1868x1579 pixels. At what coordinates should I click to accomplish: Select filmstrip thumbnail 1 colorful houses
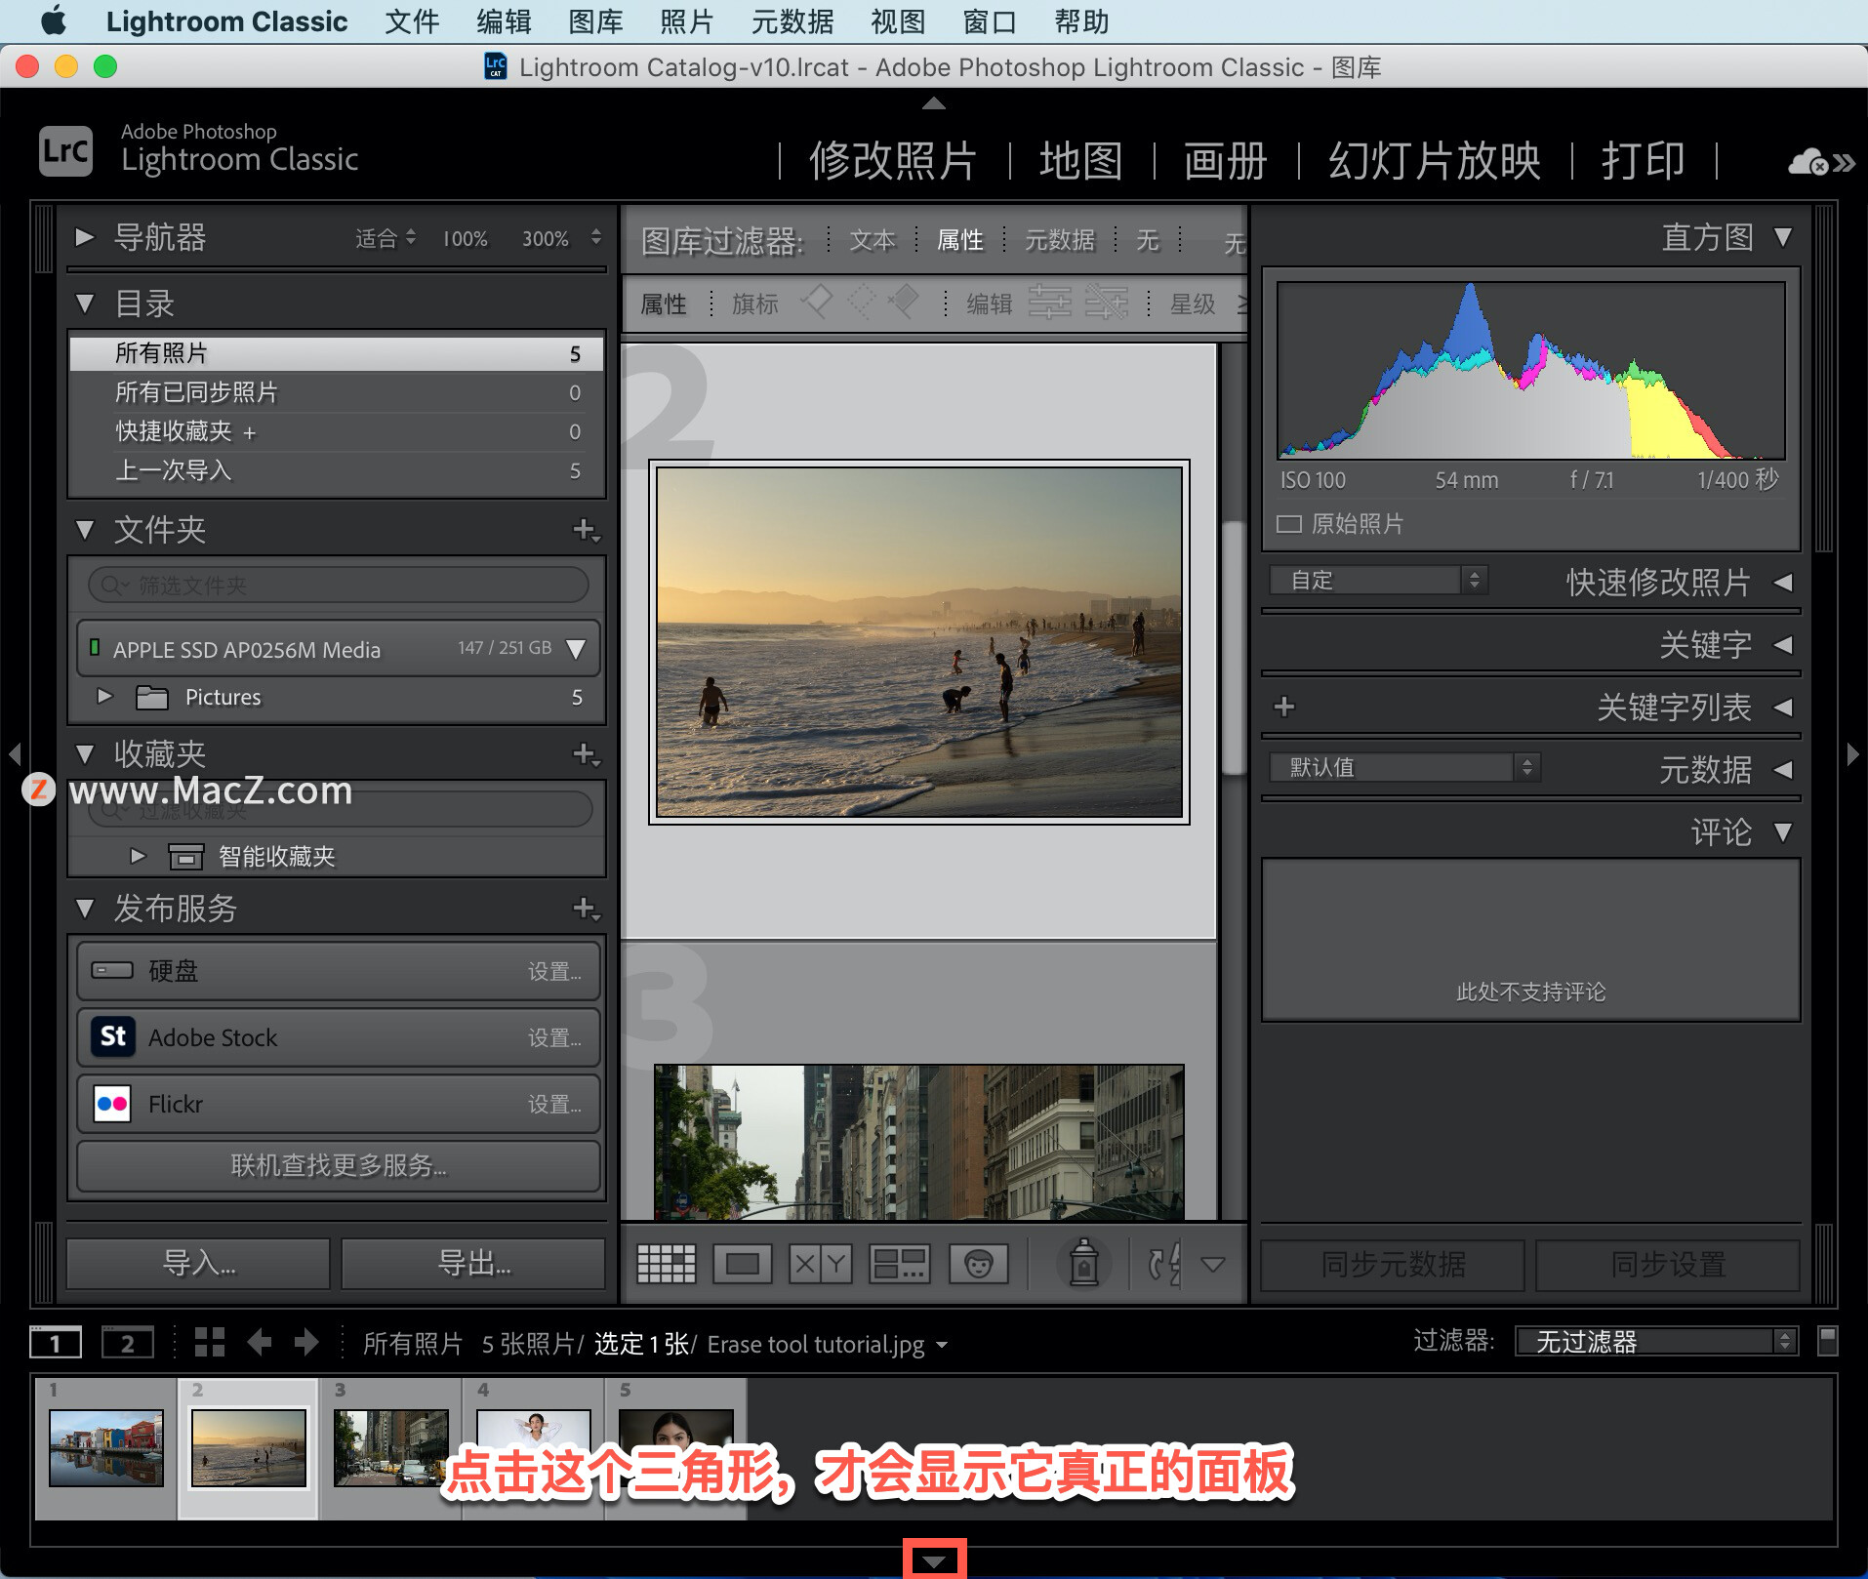(106, 1448)
